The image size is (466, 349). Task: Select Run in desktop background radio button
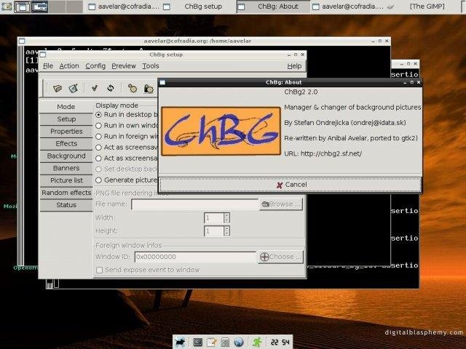(99, 115)
